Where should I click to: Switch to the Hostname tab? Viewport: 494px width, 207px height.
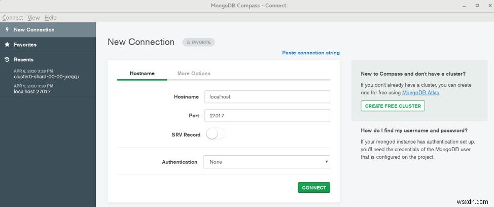pos(142,74)
